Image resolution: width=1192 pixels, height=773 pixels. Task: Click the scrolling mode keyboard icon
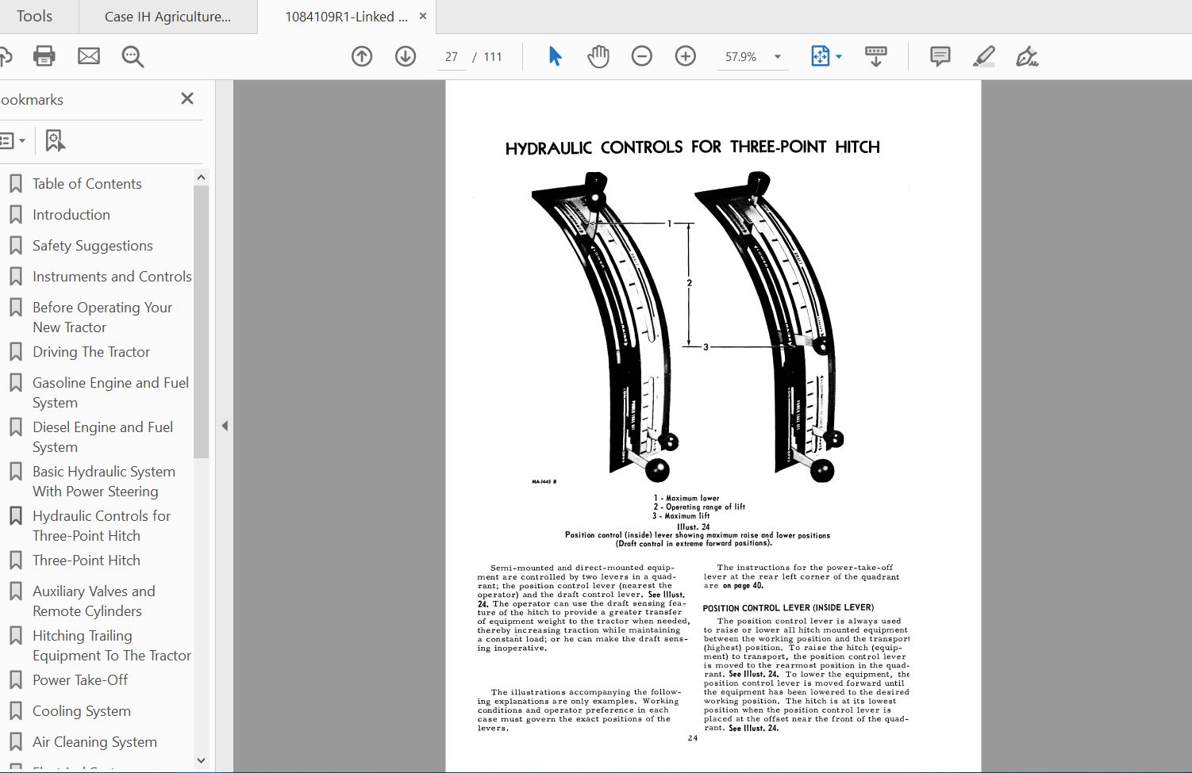pyautogui.click(x=876, y=56)
